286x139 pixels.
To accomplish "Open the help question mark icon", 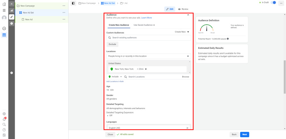I will click(4, 130).
